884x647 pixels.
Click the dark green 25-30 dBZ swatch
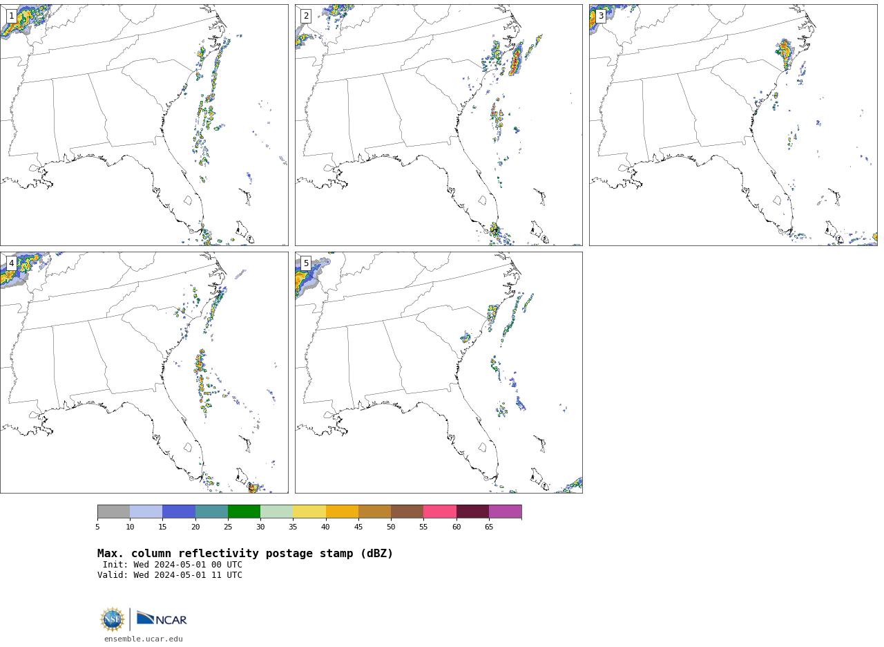[x=244, y=512]
